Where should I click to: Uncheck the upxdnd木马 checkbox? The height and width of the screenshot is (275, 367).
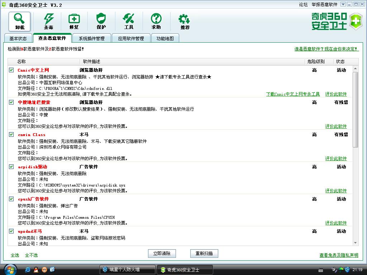pyautogui.click(x=11, y=231)
